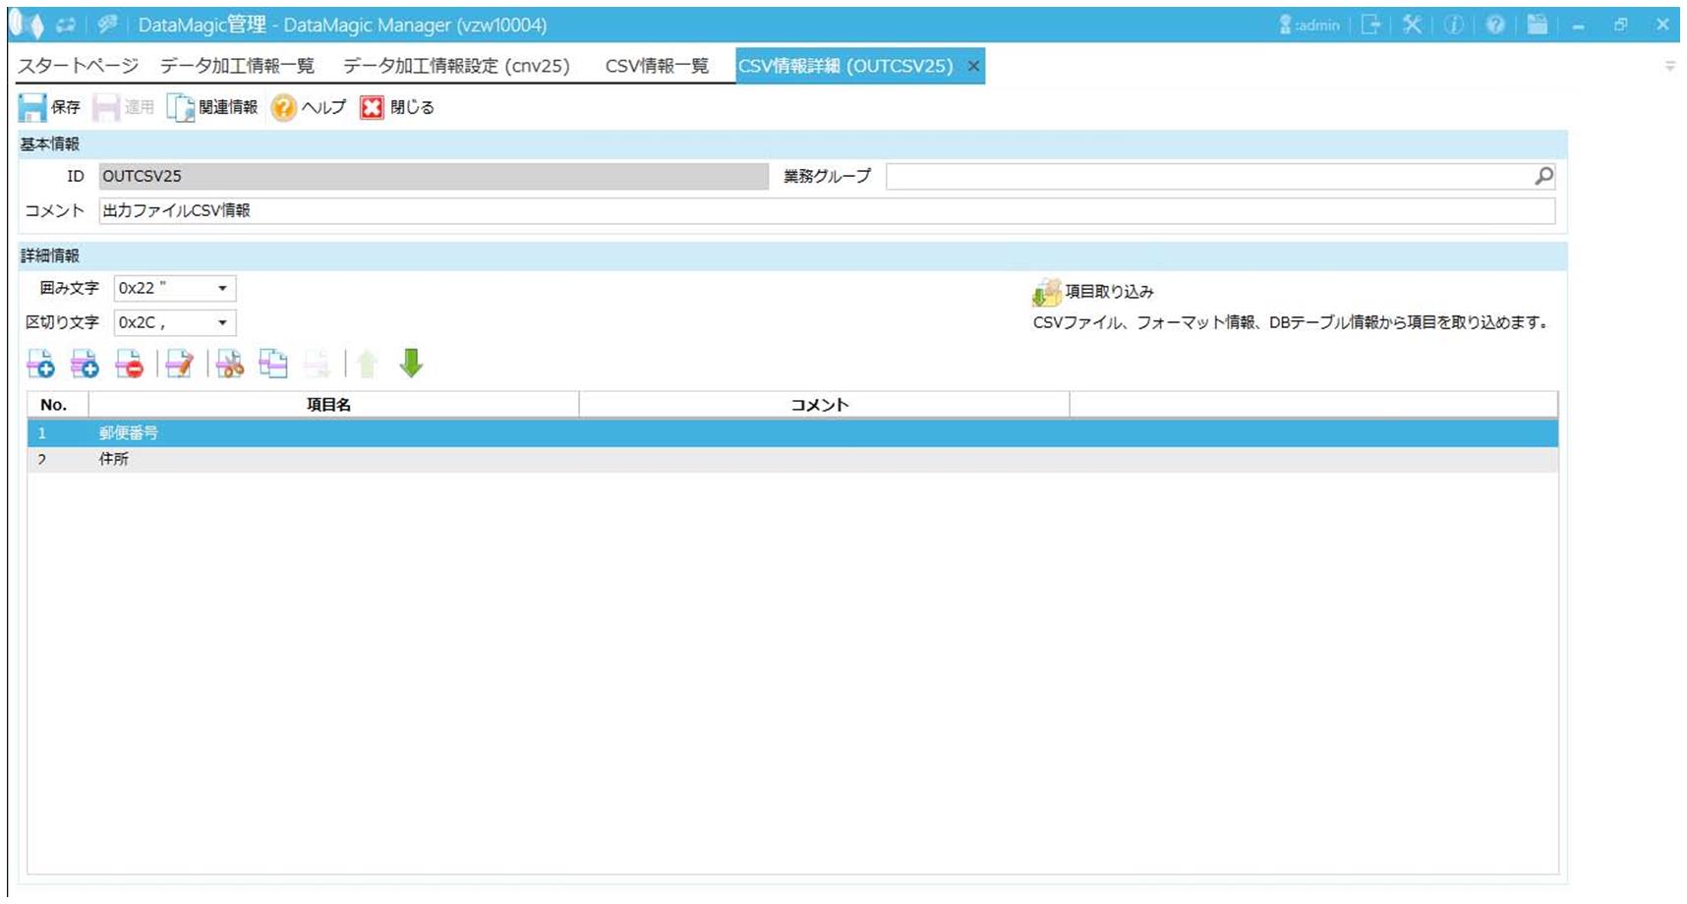Image resolution: width=1687 pixels, height=904 pixels.
Task: Click the edit item pencil icon
Action: click(x=179, y=365)
